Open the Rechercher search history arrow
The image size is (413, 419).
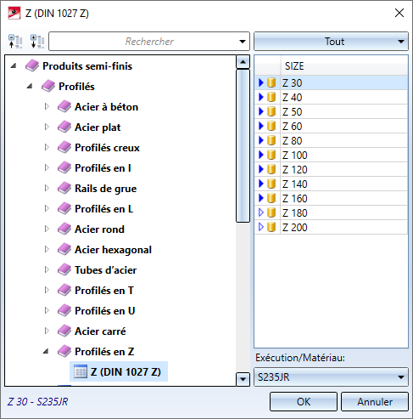[243, 42]
